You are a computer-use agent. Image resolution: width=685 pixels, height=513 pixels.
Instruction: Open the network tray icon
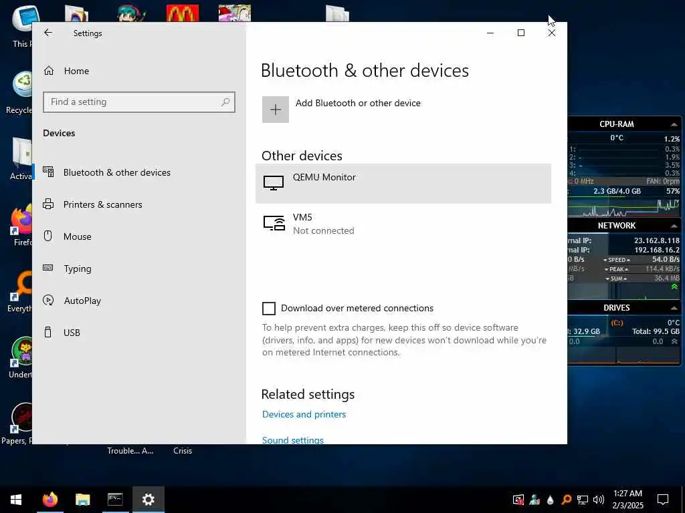[583, 500]
